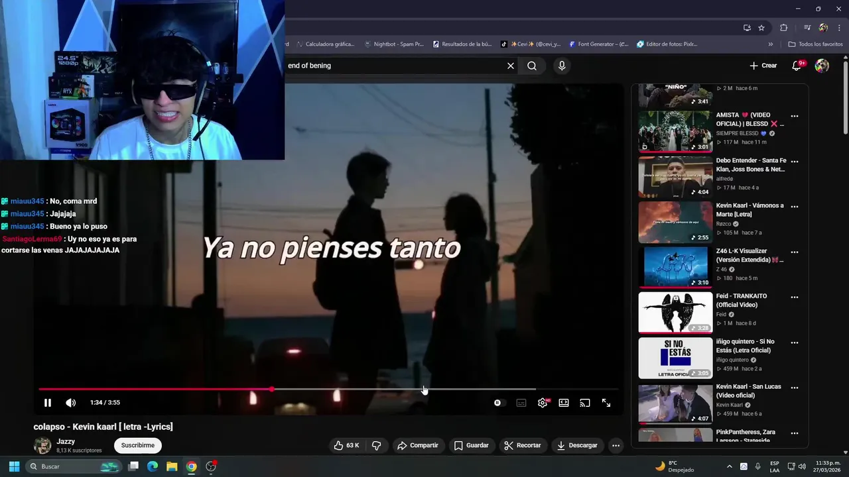This screenshot has height=477, width=849.
Task: Open the Todos los favoritos folder
Action: (815, 44)
